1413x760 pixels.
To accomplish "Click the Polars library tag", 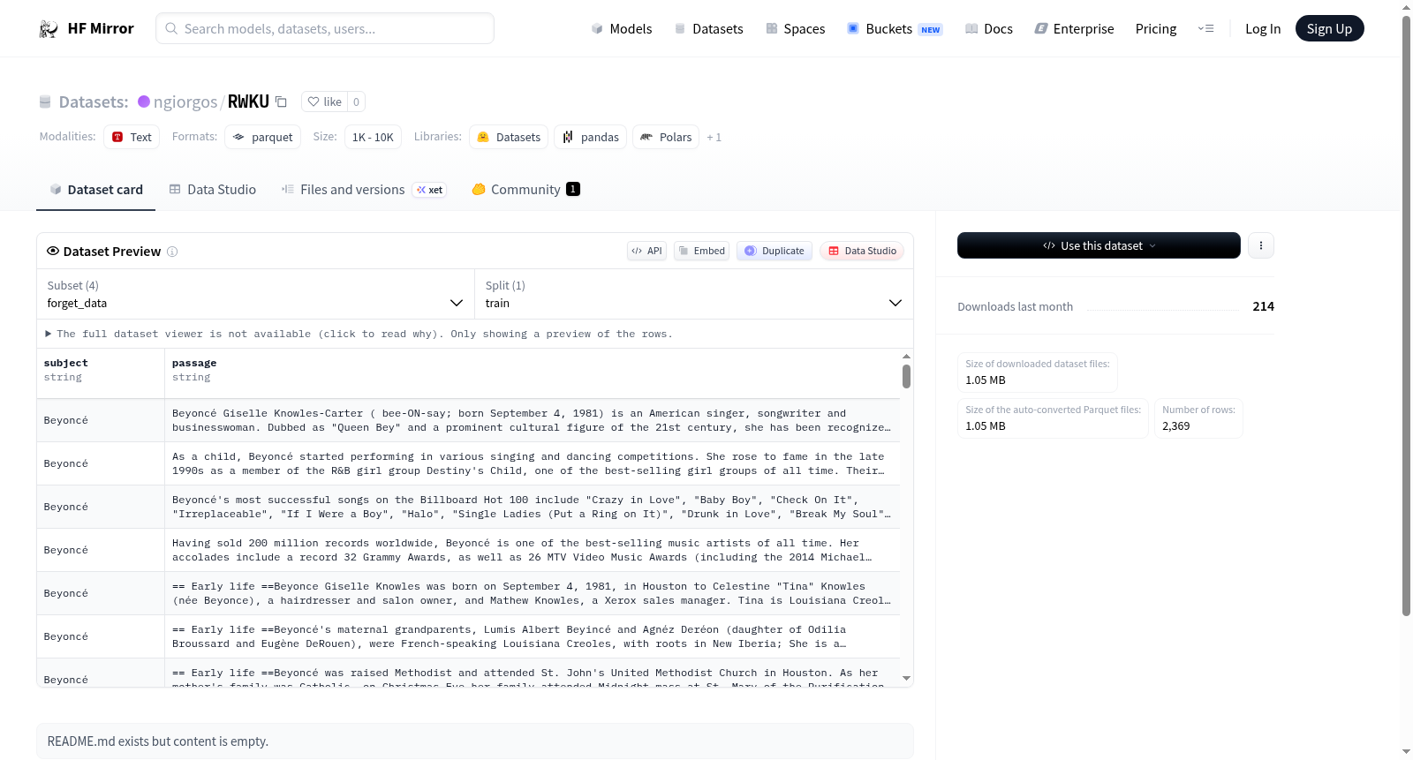I will point(666,137).
